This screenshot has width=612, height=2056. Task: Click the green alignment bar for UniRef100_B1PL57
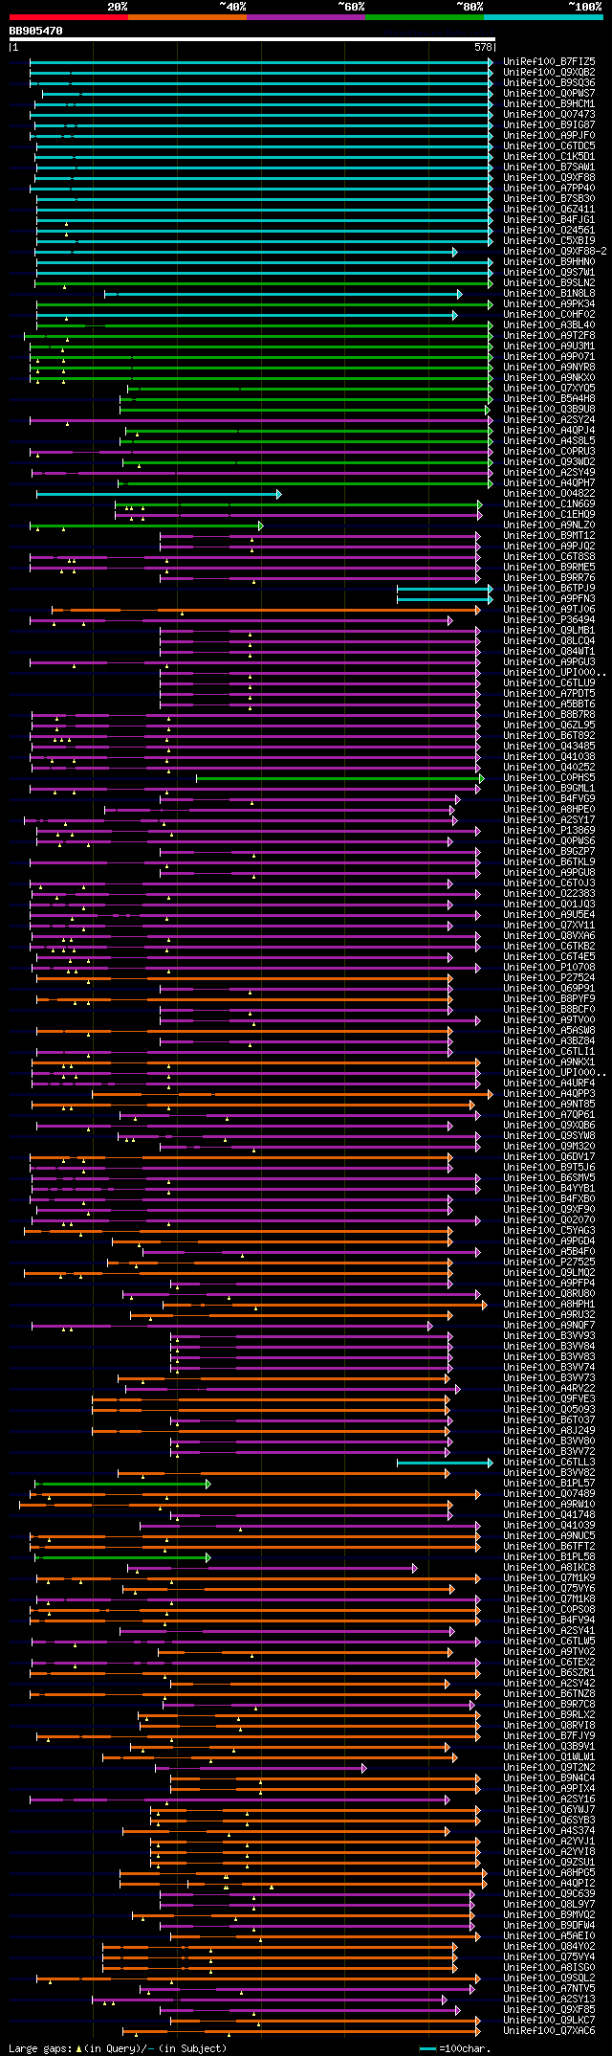(x=122, y=1484)
